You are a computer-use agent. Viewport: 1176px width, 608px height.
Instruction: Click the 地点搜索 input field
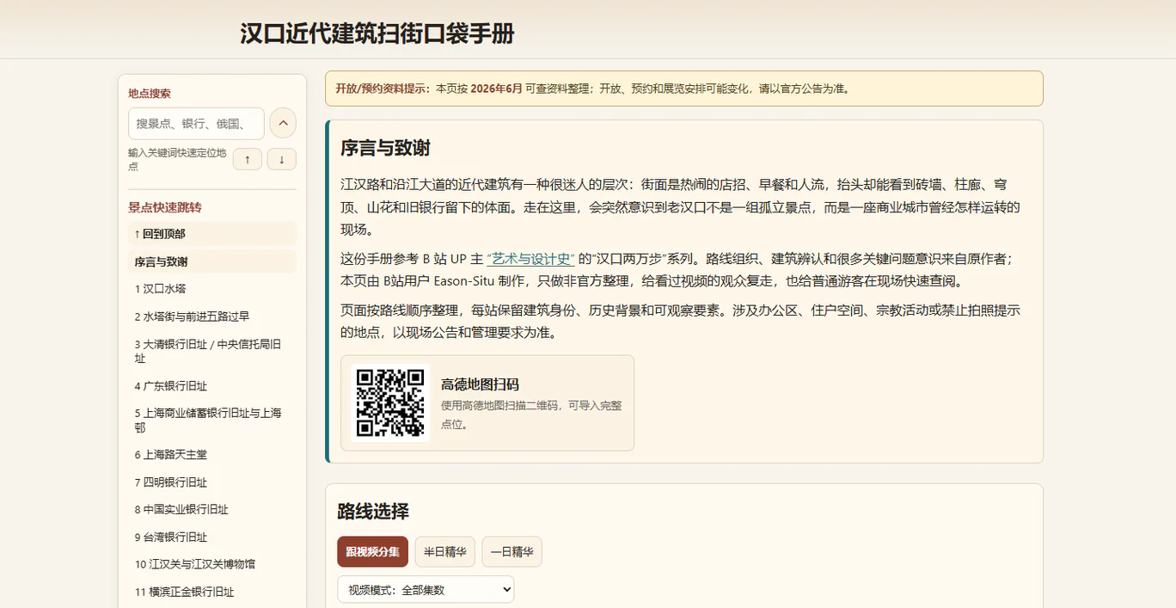click(196, 124)
